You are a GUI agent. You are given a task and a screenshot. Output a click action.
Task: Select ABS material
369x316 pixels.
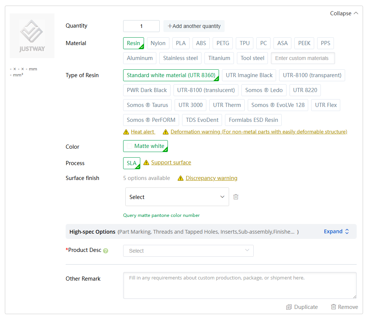201,43
